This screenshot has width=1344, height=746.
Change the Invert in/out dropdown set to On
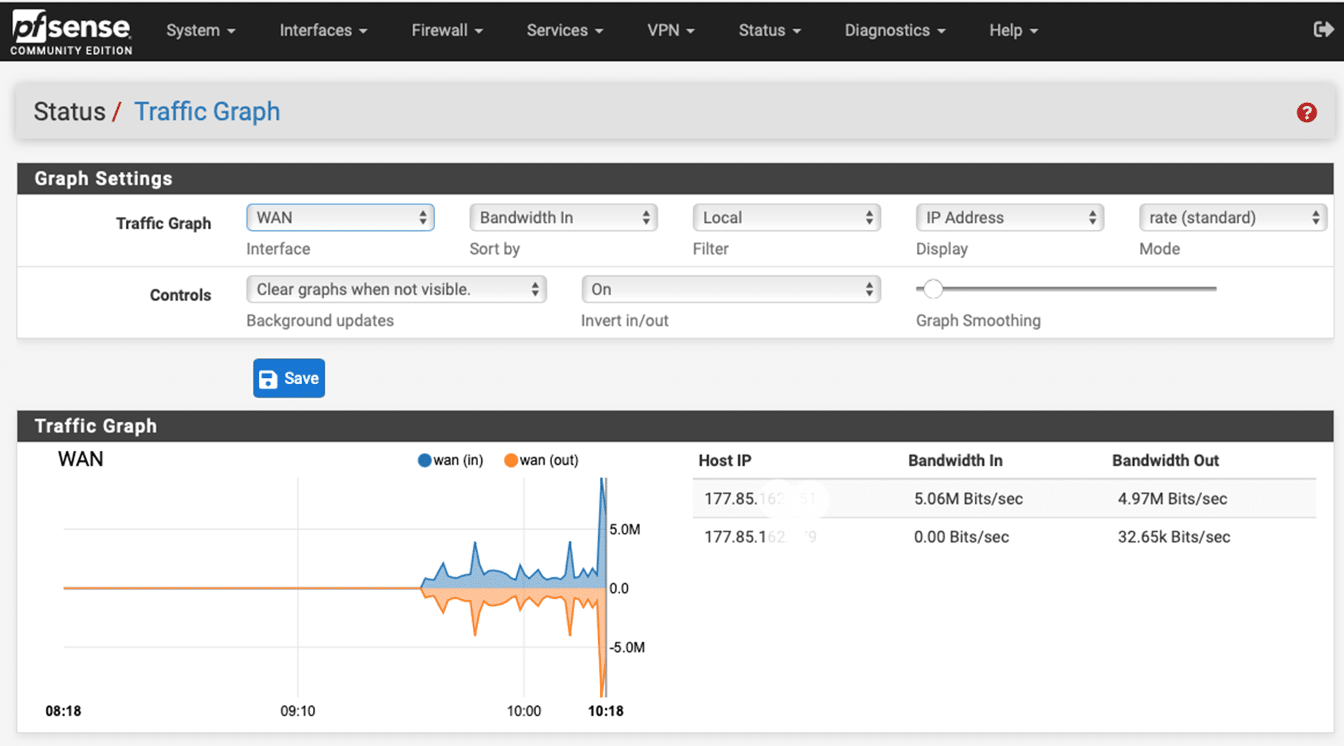click(x=730, y=289)
